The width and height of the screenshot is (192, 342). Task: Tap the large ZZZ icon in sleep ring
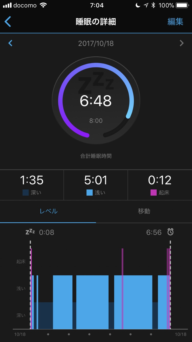[95, 82]
